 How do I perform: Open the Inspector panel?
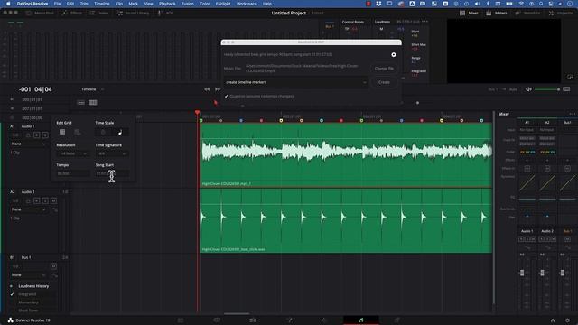tap(561, 13)
